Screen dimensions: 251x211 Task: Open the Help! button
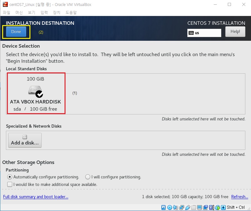click(x=235, y=32)
